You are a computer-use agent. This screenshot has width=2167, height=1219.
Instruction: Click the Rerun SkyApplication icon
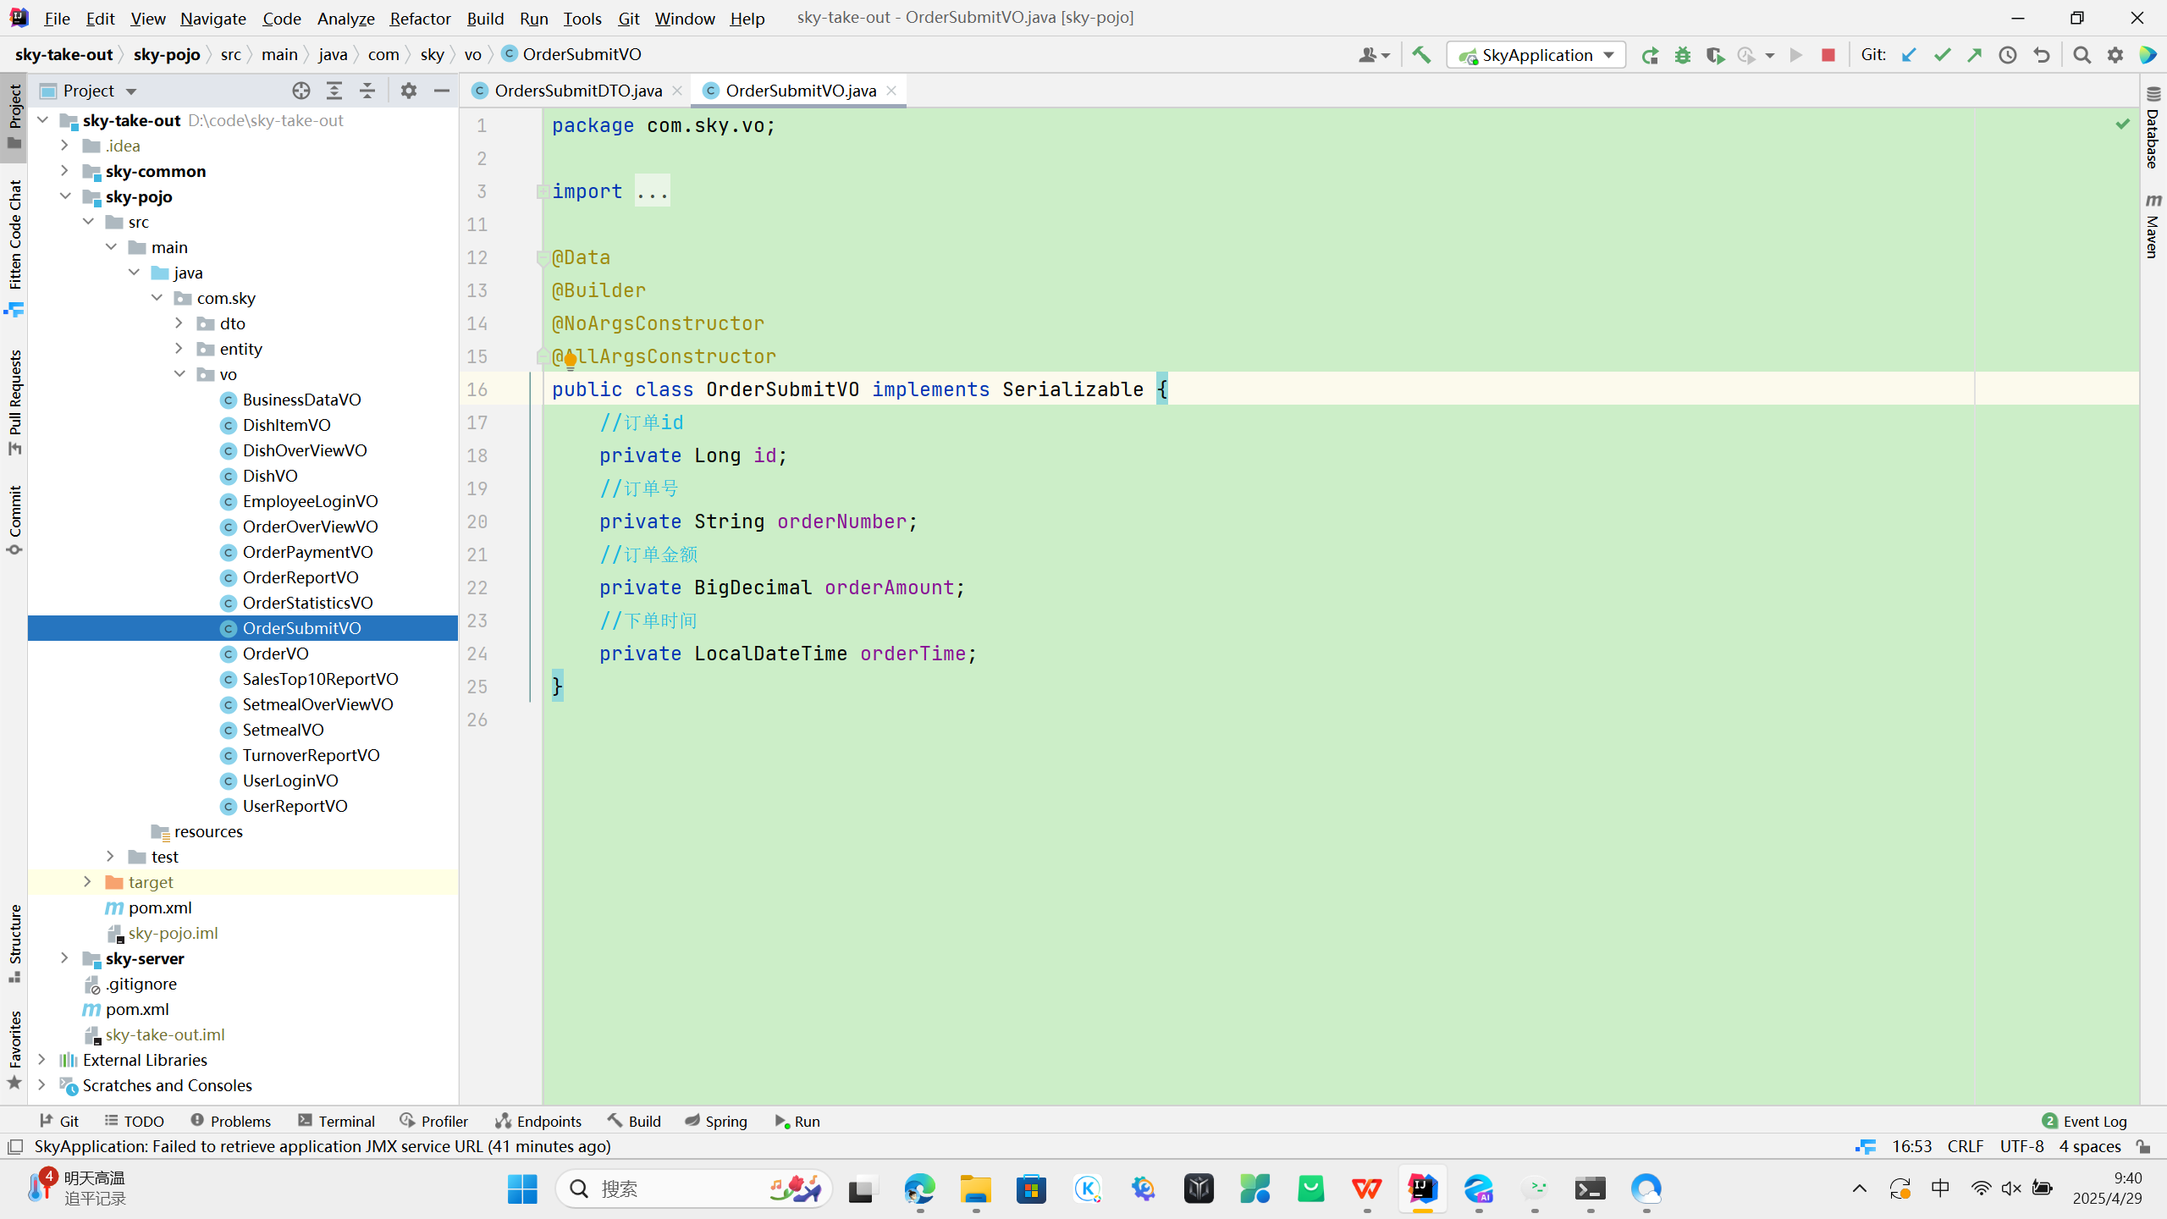coord(1650,55)
